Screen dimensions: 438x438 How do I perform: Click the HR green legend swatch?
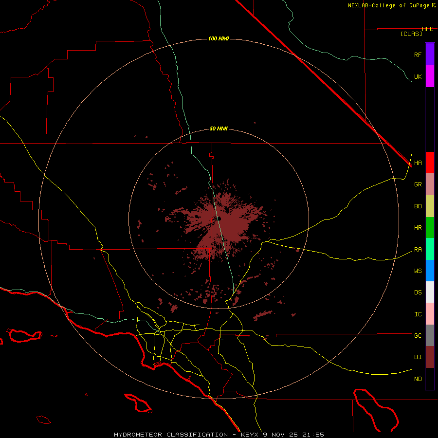(x=430, y=227)
